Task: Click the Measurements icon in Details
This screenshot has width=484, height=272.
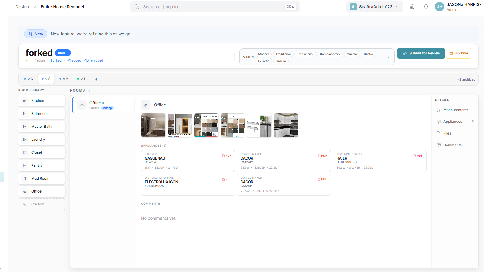Action: pyautogui.click(x=439, y=110)
